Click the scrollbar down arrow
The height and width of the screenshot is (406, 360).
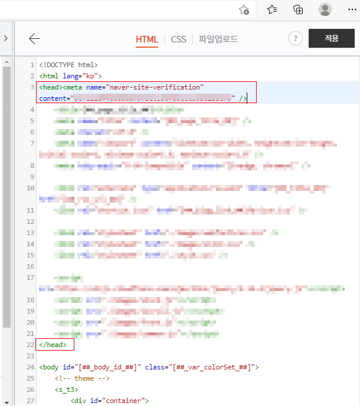[6, 402]
